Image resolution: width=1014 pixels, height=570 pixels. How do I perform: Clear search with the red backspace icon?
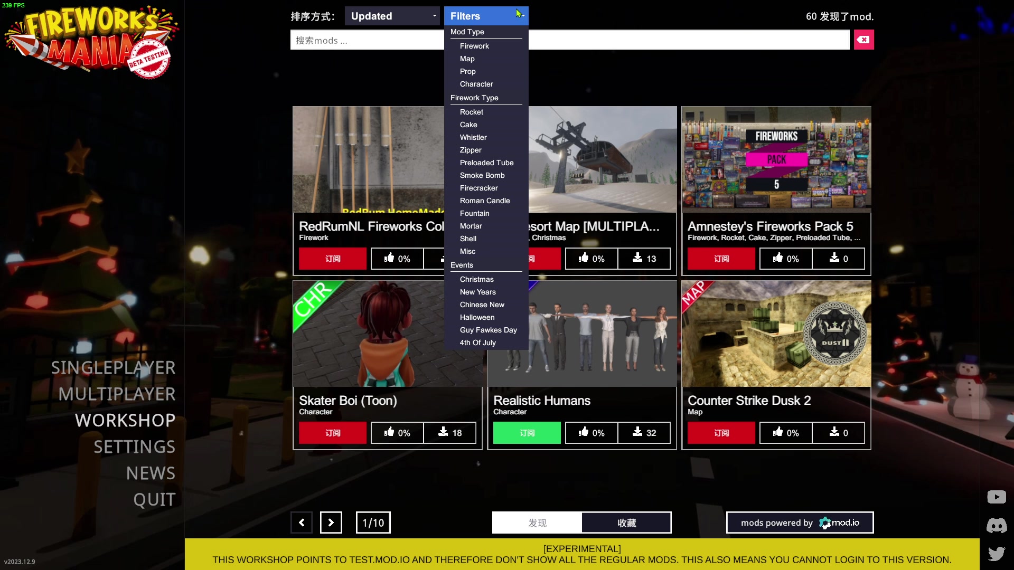click(x=863, y=40)
